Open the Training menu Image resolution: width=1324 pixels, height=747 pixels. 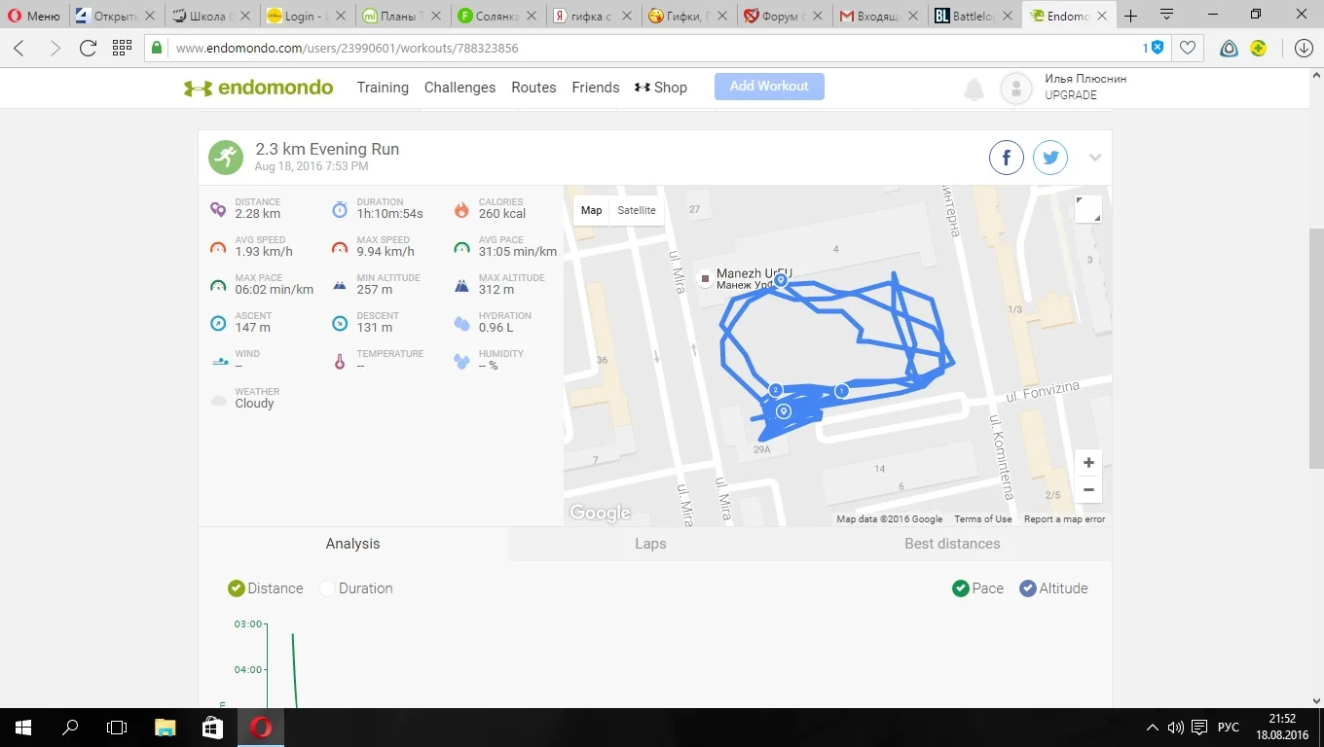[x=383, y=88]
